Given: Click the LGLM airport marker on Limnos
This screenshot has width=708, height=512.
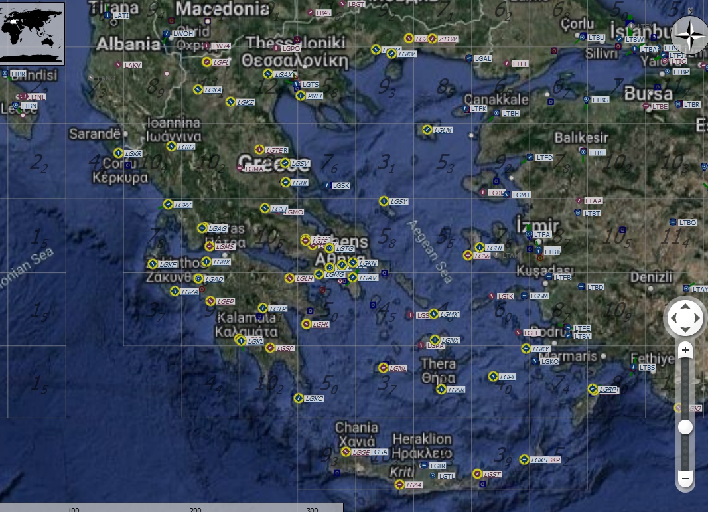Looking at the screenshot, I should pos(427,129).
